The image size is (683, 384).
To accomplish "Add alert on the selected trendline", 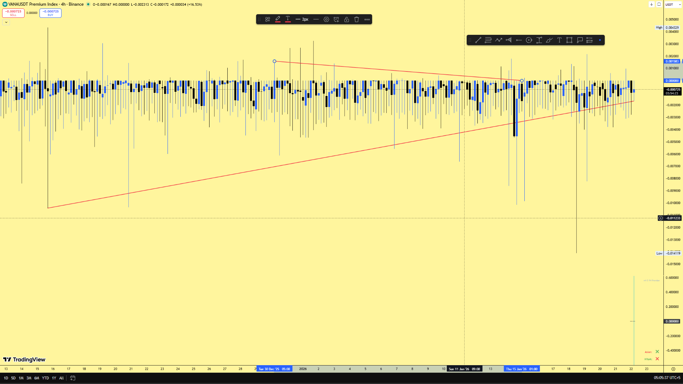I will point(336,20).
